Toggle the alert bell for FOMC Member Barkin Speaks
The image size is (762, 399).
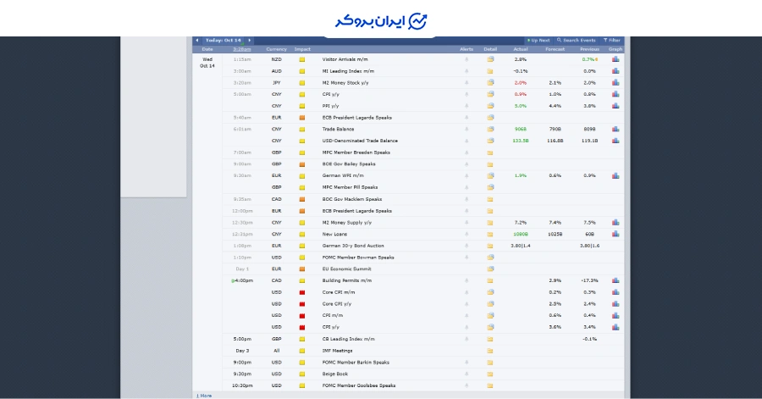(467, 363)
